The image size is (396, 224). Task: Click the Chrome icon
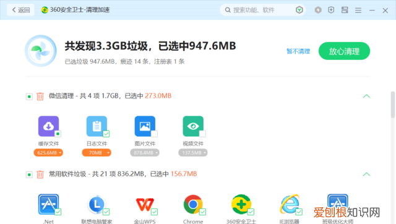[193, 204]
